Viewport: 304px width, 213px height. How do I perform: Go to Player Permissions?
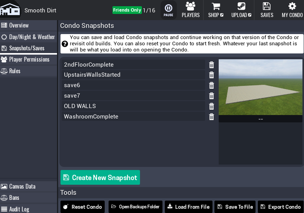pos(28,59)
